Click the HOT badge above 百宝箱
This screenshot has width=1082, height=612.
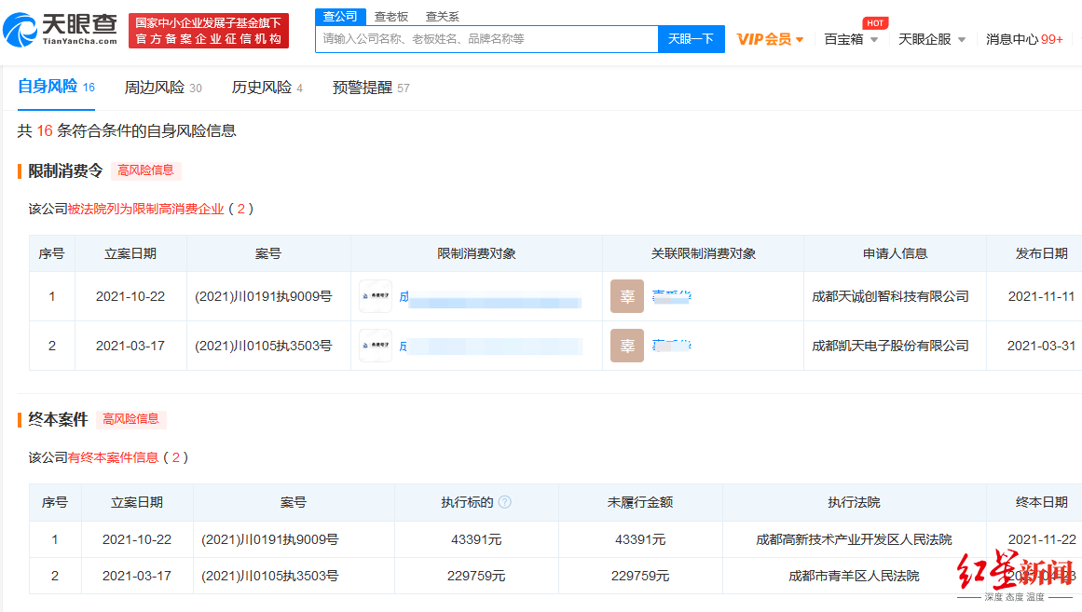click(x=875, y=22)
